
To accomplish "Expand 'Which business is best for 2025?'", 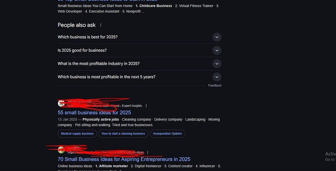I will point(217,37).
